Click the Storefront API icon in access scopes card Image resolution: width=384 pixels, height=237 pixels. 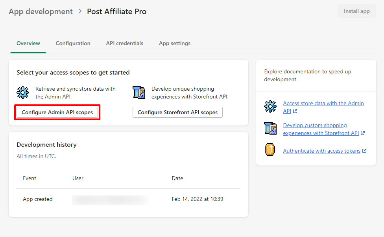pos(139,93)
